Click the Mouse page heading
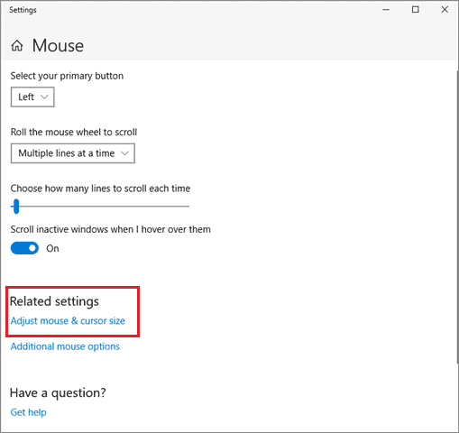 click(58, 46)
